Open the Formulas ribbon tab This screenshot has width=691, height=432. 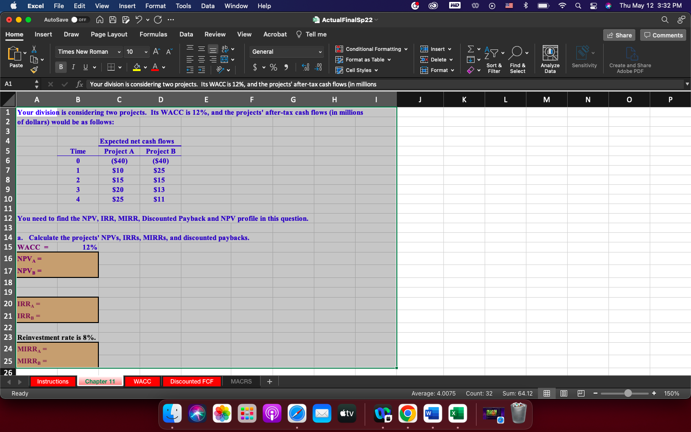tap(154, 34)
